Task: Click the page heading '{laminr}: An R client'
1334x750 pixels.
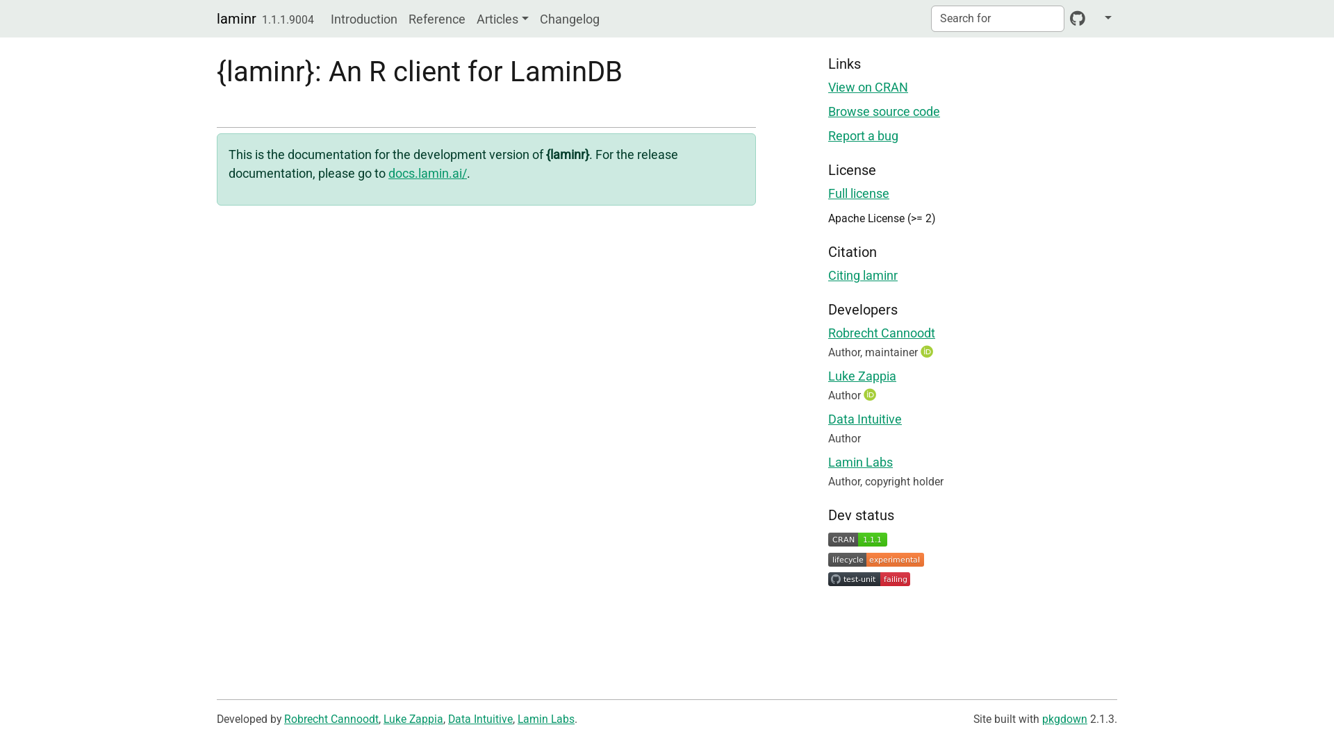Action: (x=419, y=72)
